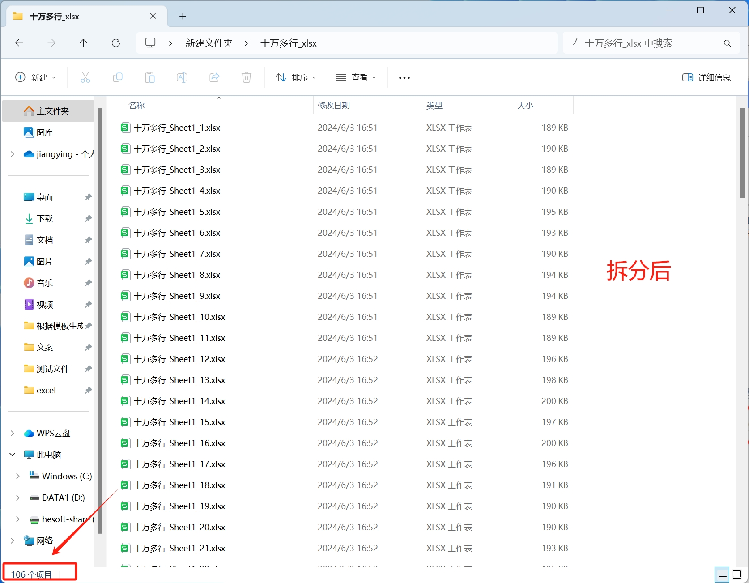Paste from clipboard using paste icon

click(150, 77)
